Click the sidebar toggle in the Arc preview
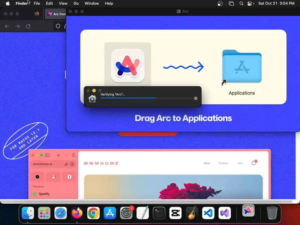The height and width of the screenshot is (225, 300). point(47,155)
